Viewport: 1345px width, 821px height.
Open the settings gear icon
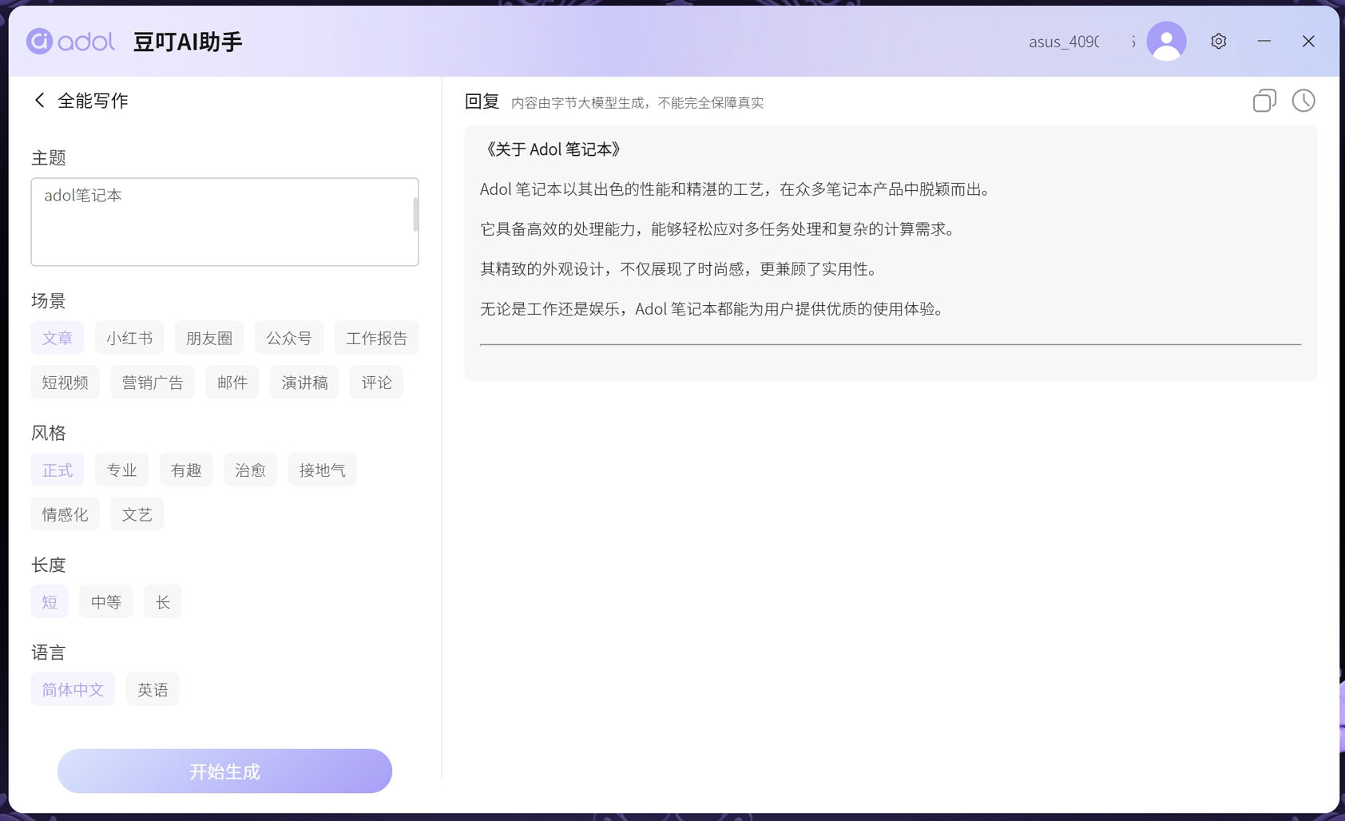pyautogui.click(x=1218, y=42)
